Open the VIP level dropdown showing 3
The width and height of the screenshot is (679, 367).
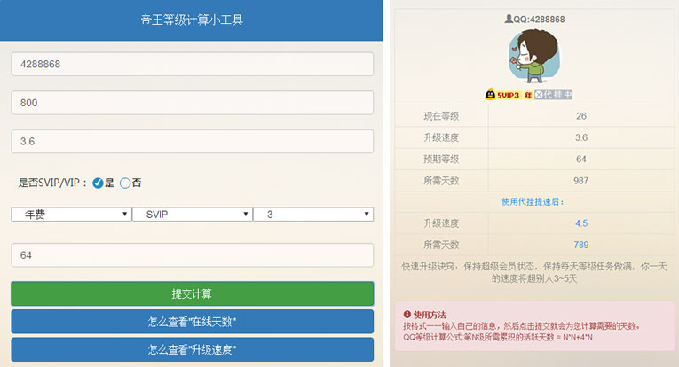tap(312, 215)
